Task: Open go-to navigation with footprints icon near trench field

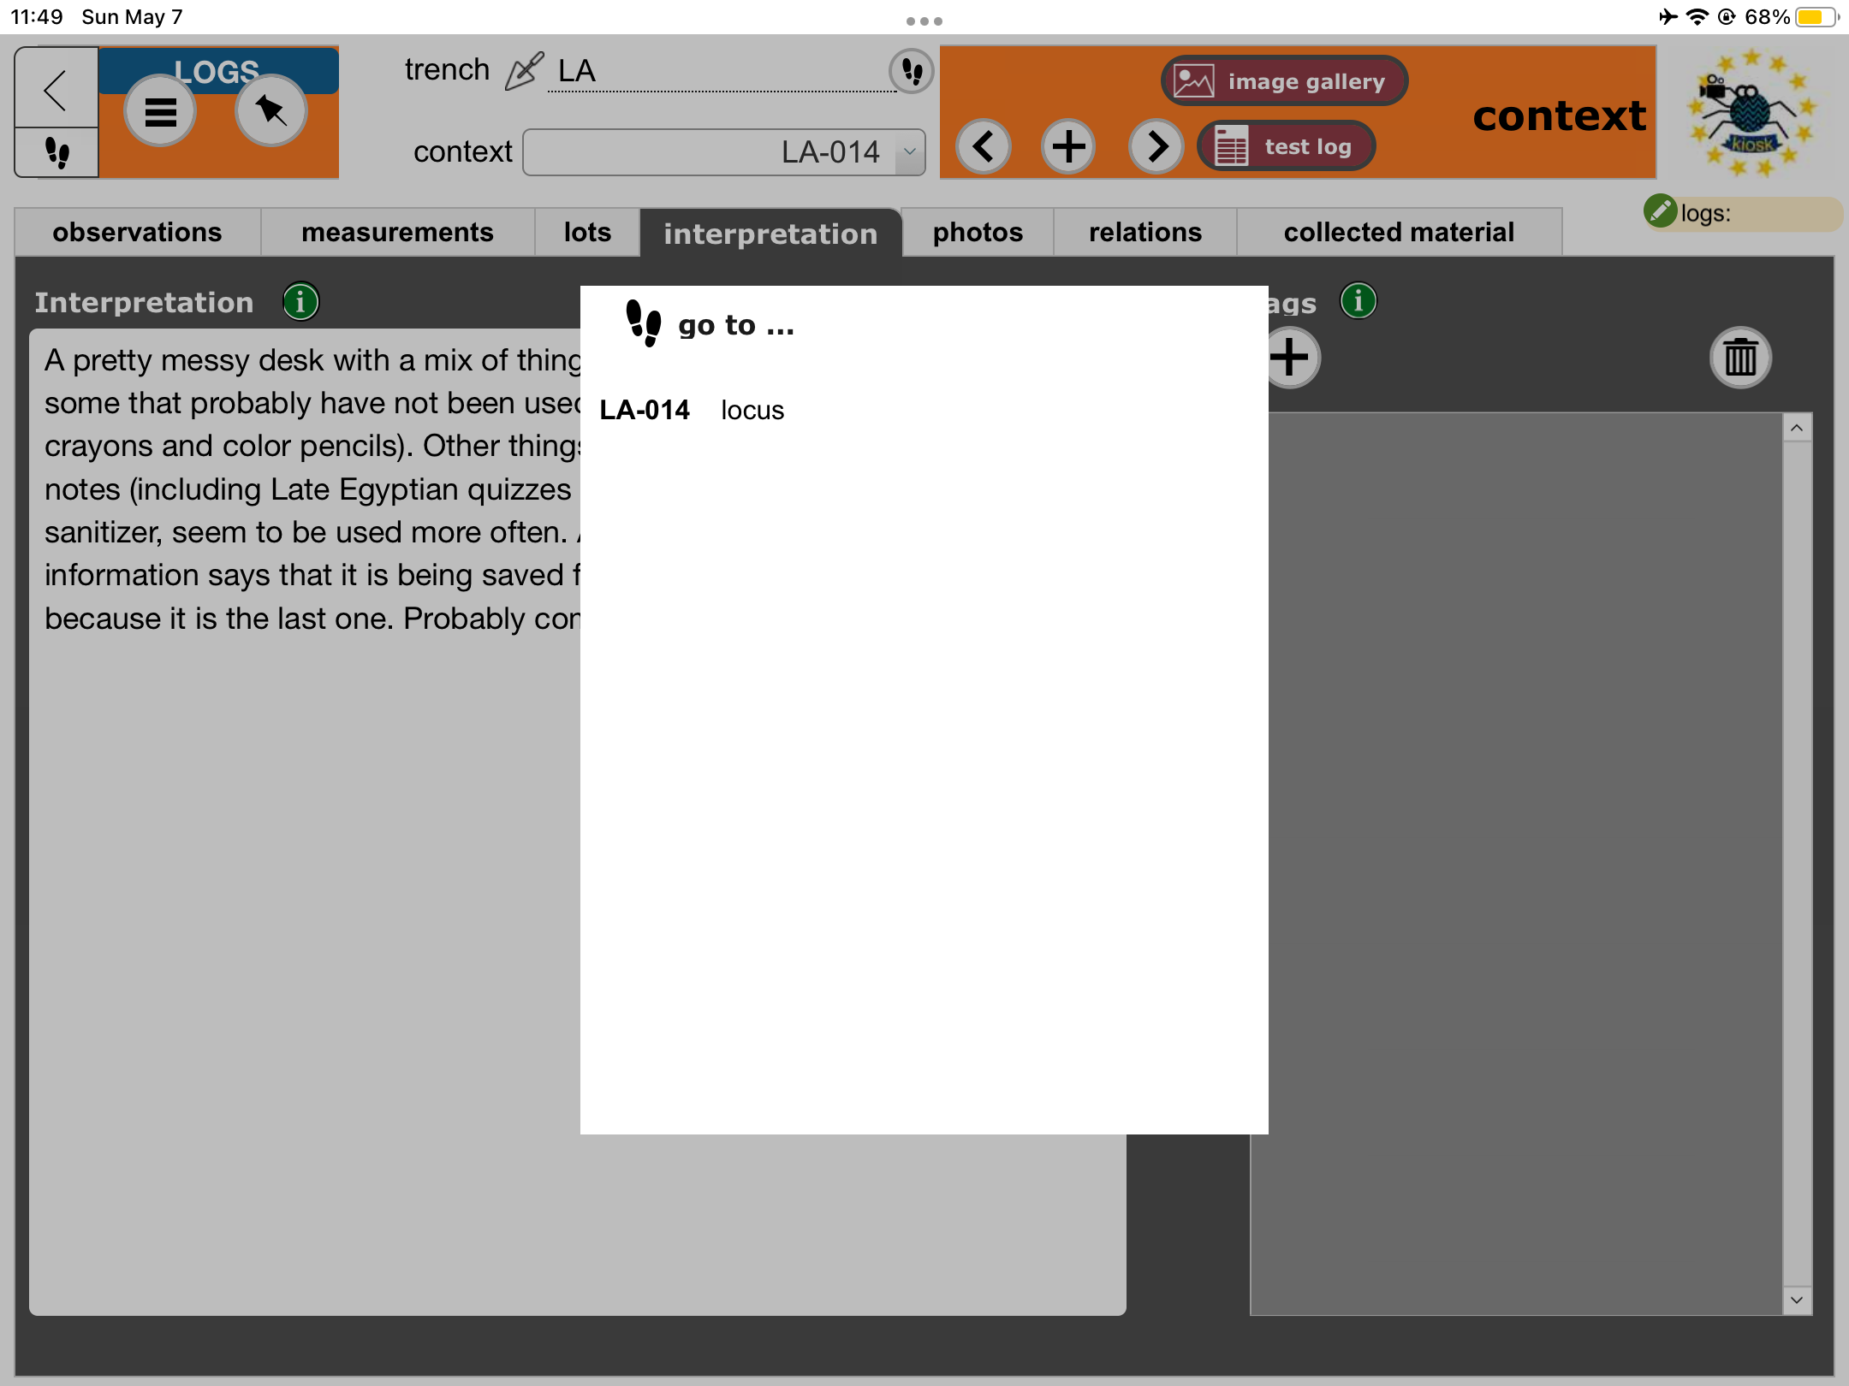Action: [x=910, y=72]
